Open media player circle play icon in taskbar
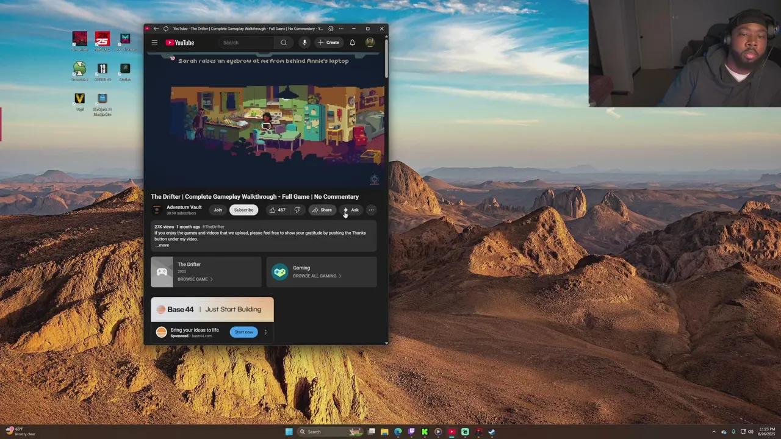This screenshot has height=439, width=781. (438, 432)
